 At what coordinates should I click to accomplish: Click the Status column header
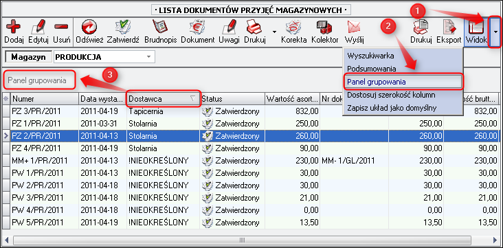coord(232,99)
